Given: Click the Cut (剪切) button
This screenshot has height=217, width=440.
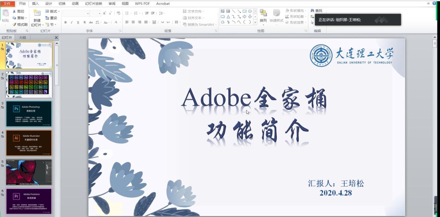Looking at the screenshot, I should [x=18, y=12].
